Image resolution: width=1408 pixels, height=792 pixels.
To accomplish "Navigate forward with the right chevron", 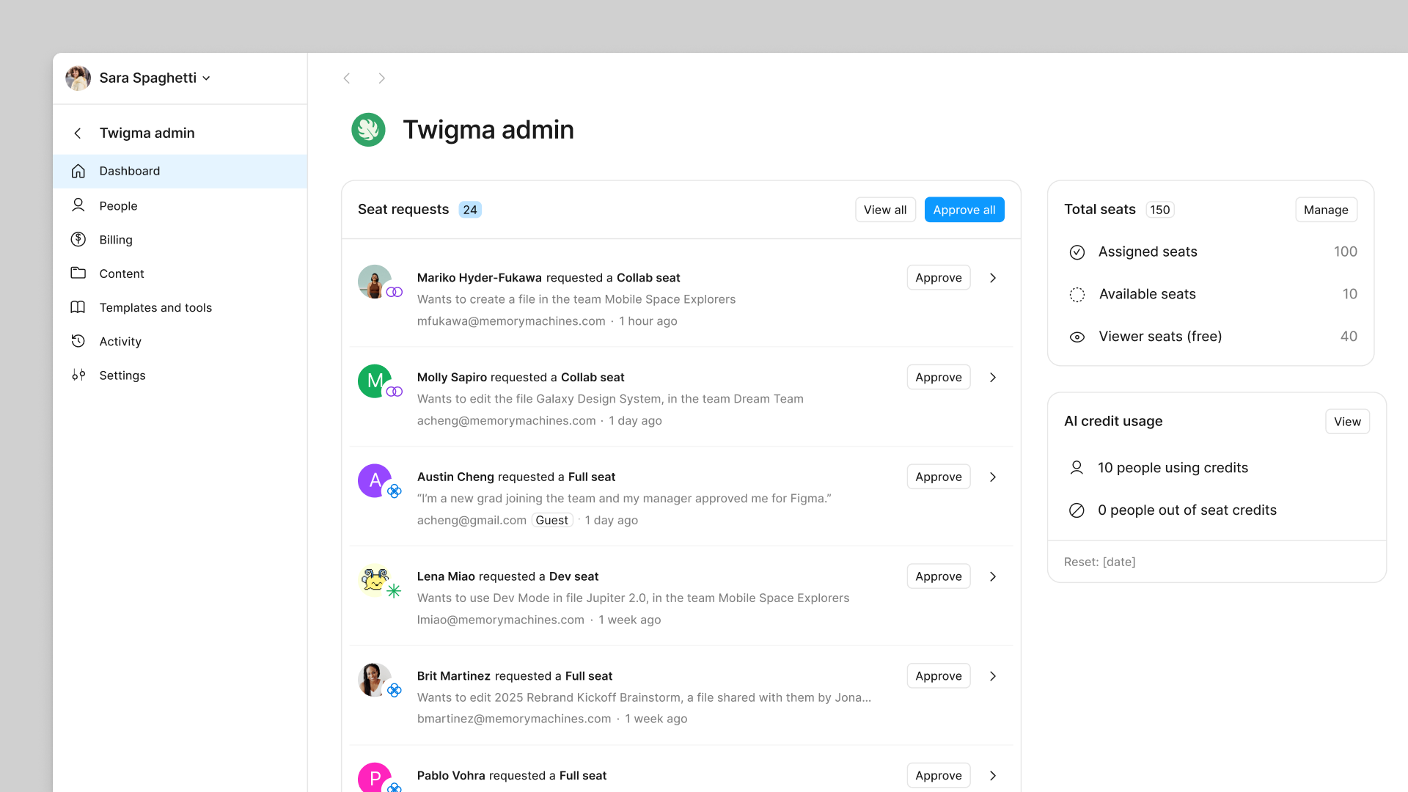I will point(381,78).
